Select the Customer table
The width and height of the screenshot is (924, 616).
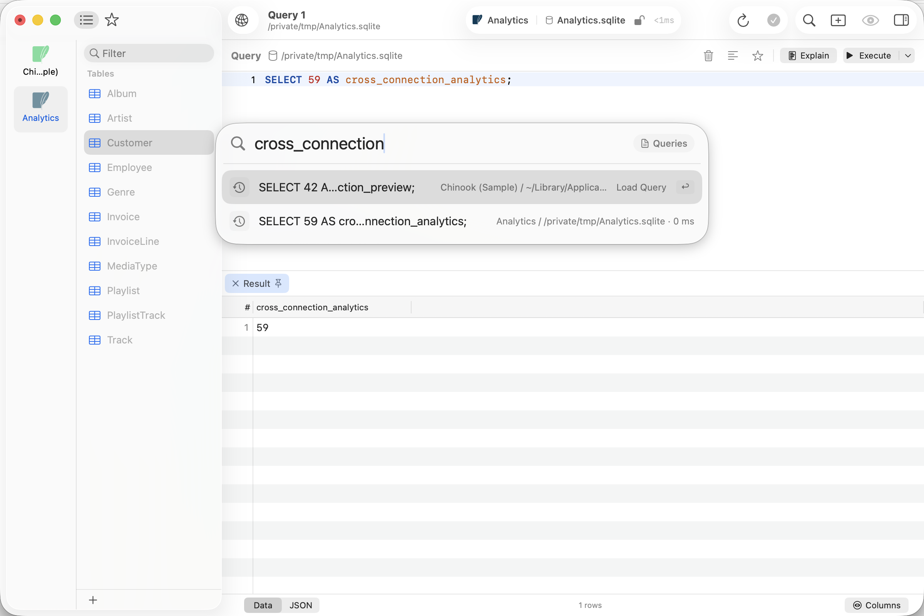(149, 142)
